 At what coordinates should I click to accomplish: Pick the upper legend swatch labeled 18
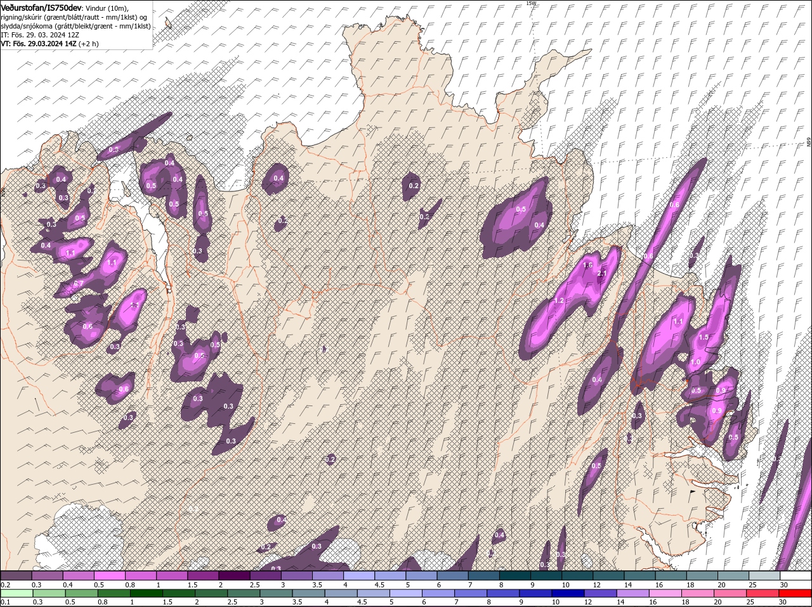tap(703, 576)
